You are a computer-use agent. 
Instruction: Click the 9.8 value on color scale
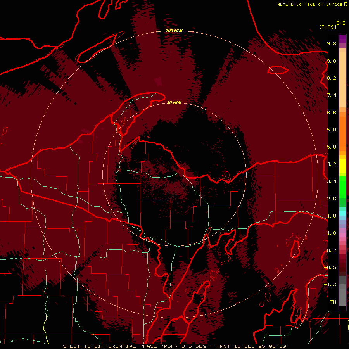(332, 43)
